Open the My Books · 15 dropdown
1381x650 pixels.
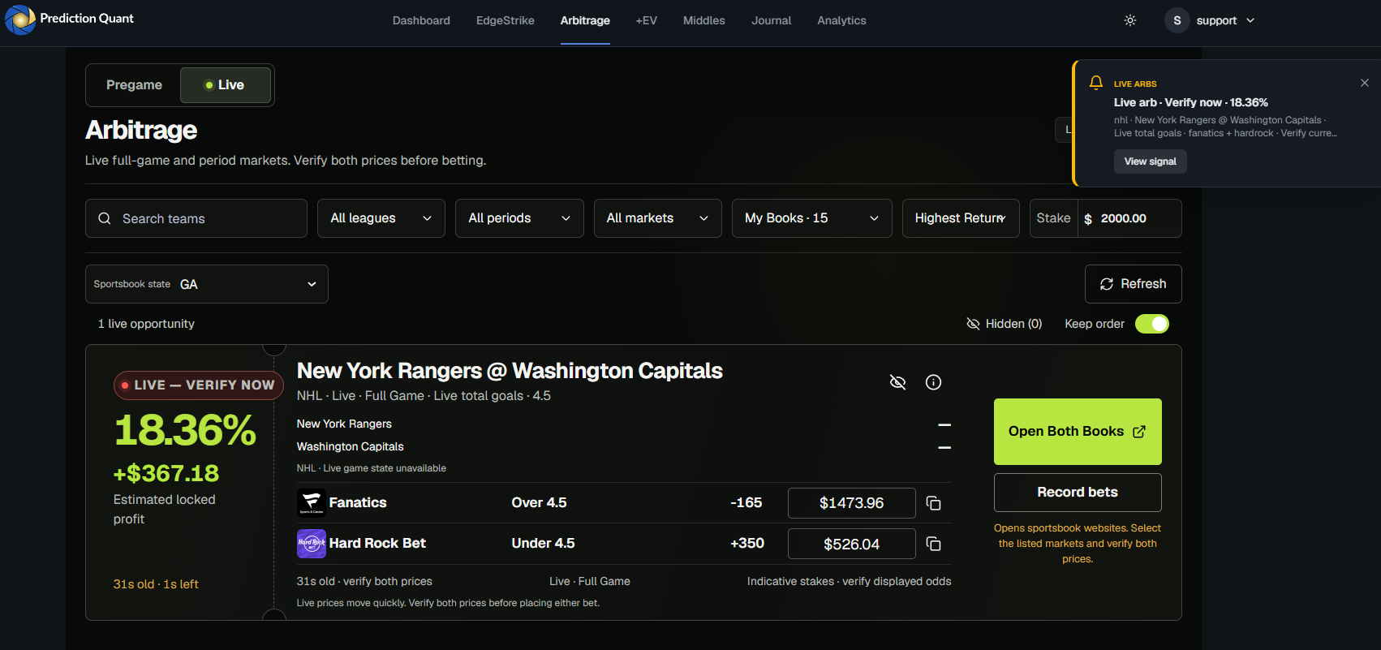[812, 218]
